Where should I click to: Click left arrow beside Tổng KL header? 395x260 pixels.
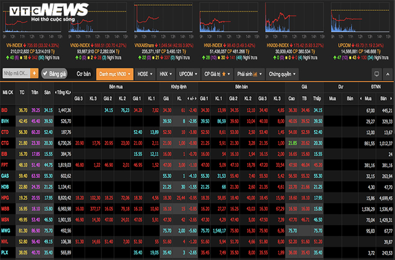click(56, 92)
